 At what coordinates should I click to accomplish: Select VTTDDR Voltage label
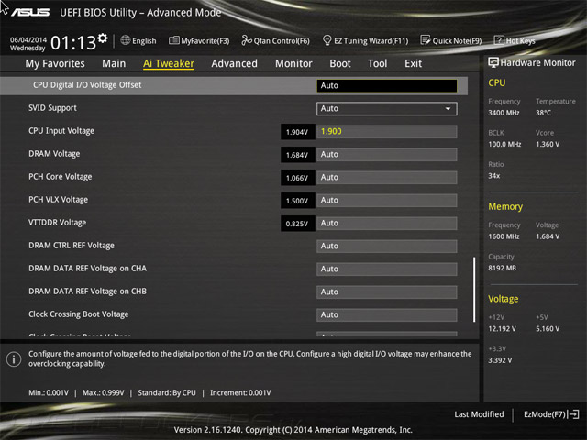coord(57,223)
